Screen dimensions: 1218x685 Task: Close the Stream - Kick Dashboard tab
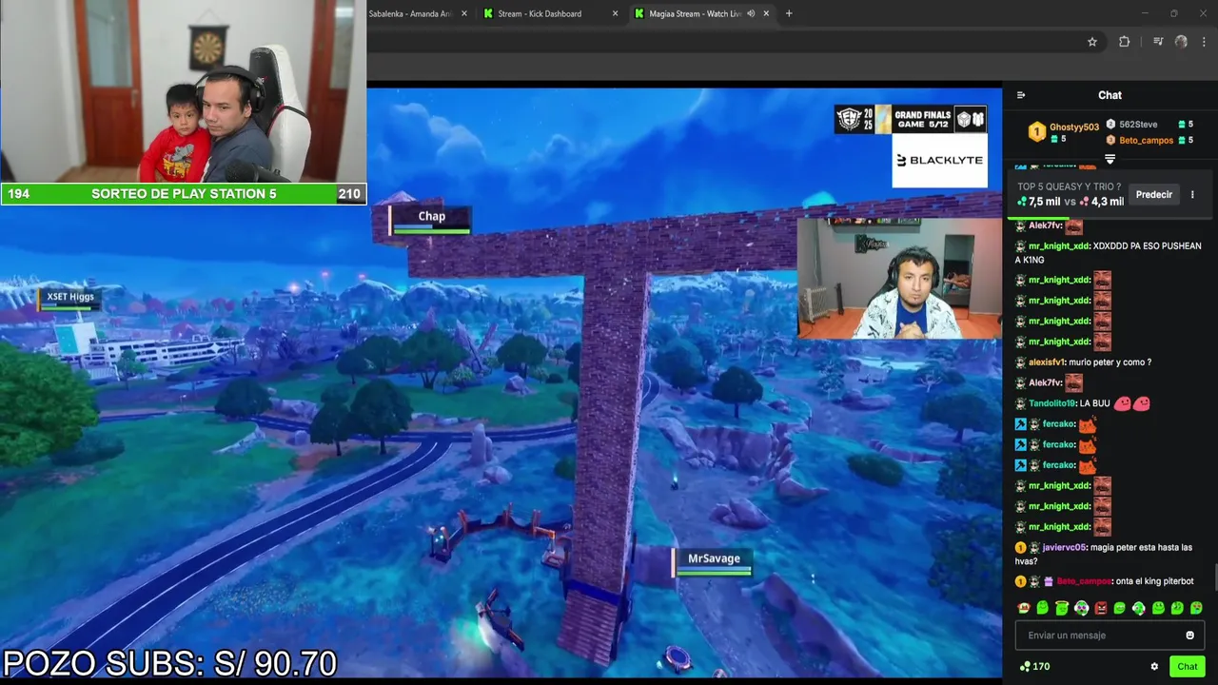pos(615,13)
